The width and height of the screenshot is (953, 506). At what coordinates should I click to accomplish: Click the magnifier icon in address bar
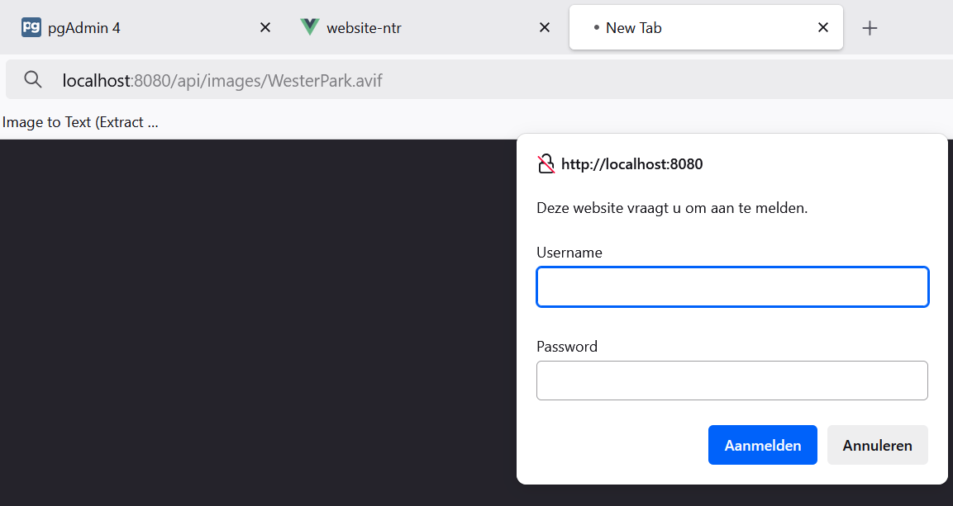pos(33,80)
